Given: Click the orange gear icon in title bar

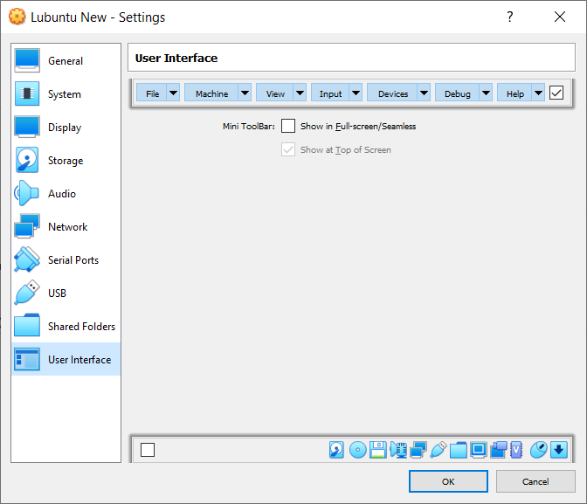Looking at the screenshot, I should pyautogui.click(x=17, y=17).
